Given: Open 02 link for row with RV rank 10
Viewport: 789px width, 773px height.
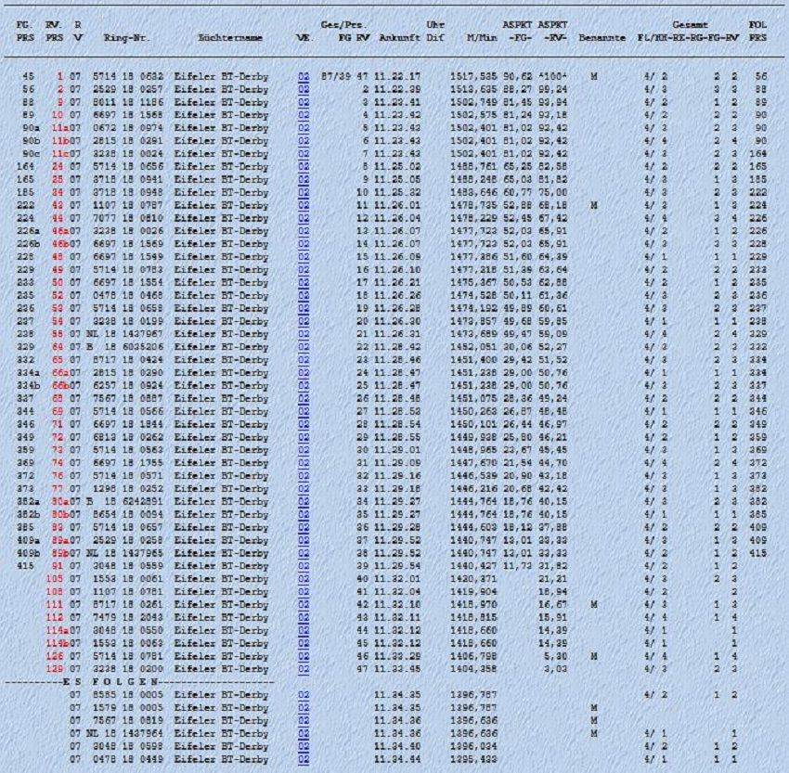Looking at the screenshot, I should pos(303,113).
